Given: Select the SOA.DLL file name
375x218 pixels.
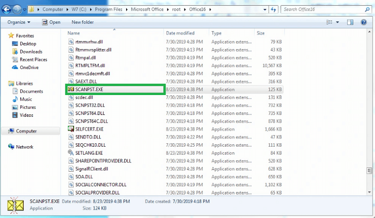Looking at the screenshot, I should pos(84,177).
